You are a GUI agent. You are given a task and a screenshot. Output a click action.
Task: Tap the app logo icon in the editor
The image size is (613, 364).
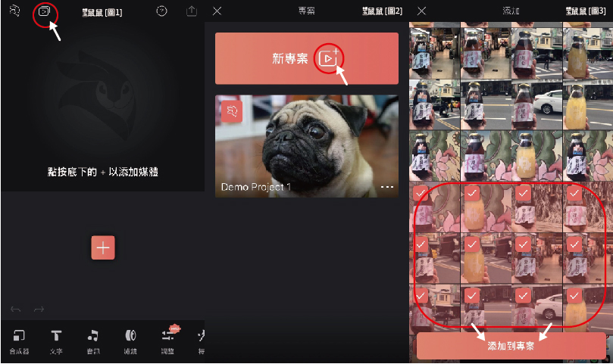click(x=15, y=11)
